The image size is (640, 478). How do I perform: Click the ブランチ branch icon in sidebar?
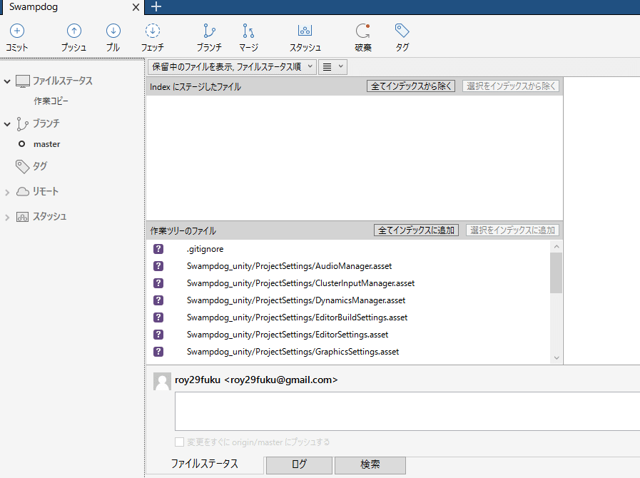[x=22, y=123]
